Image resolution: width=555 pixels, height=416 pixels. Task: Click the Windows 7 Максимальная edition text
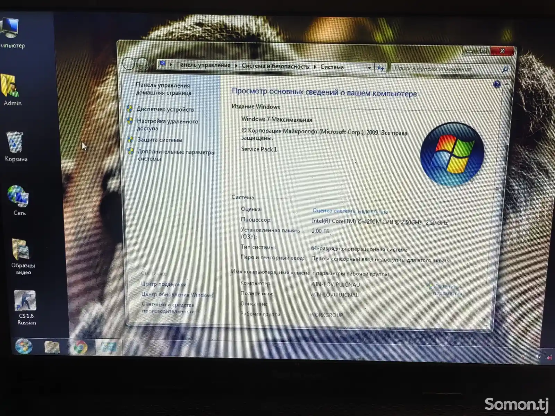point(276,119)
